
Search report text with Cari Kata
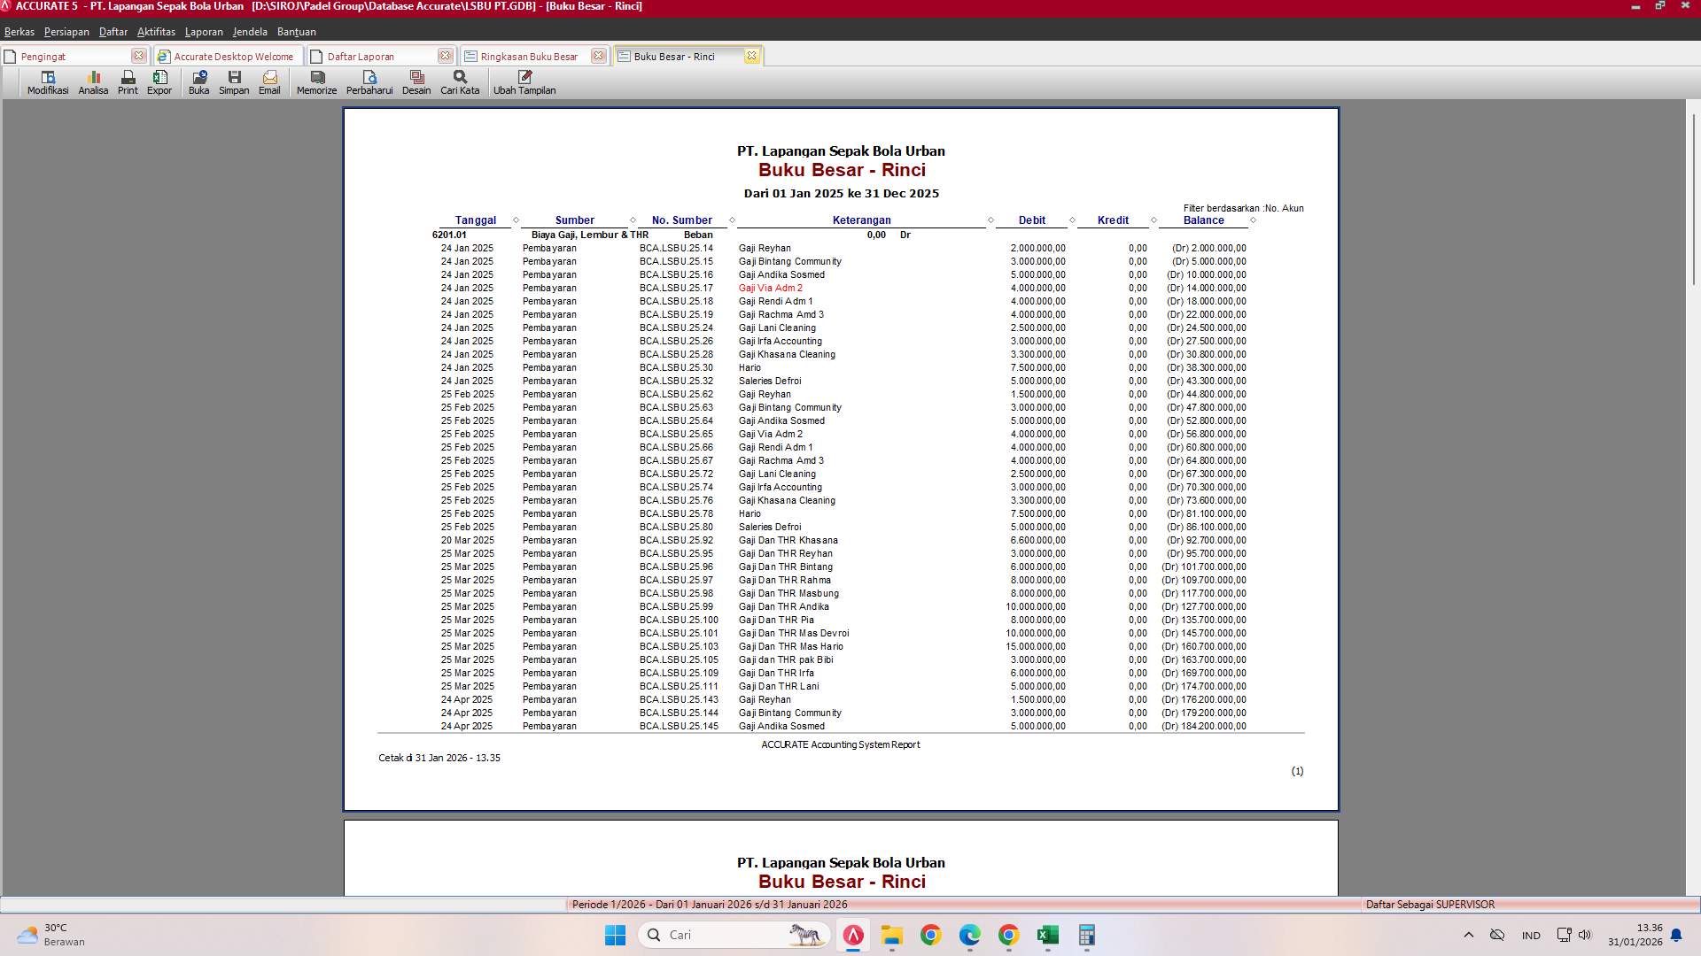(x=458, y=82)
